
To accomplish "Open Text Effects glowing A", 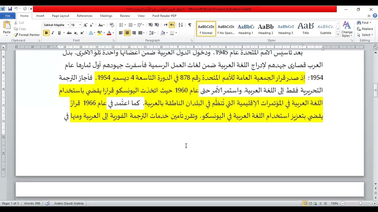I will (91, 33).
